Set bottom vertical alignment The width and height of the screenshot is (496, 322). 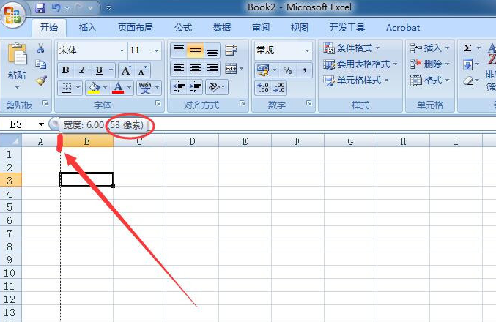coord(212,50)
